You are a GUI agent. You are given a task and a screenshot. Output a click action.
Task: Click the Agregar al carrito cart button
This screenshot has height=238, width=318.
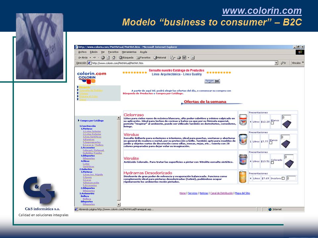212,81
